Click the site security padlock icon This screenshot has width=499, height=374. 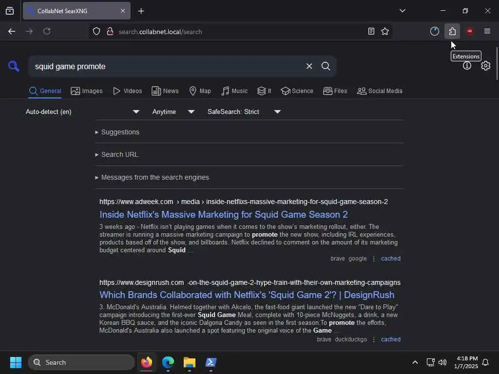[x=110, y=32]
